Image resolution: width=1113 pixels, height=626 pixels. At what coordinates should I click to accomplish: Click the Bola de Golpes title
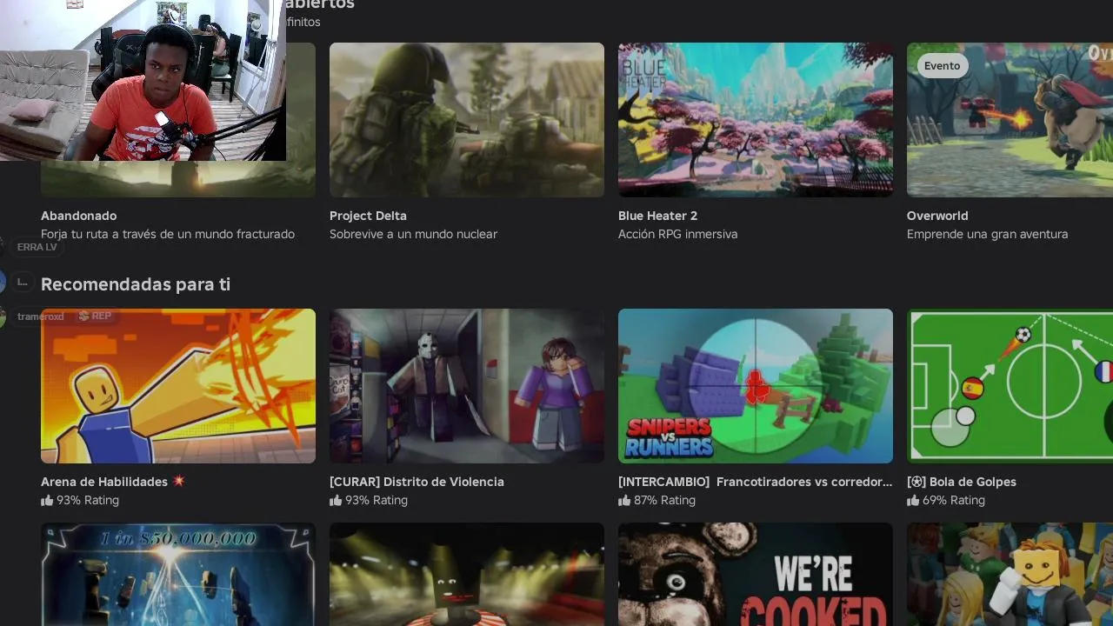(x=962, y=482)
